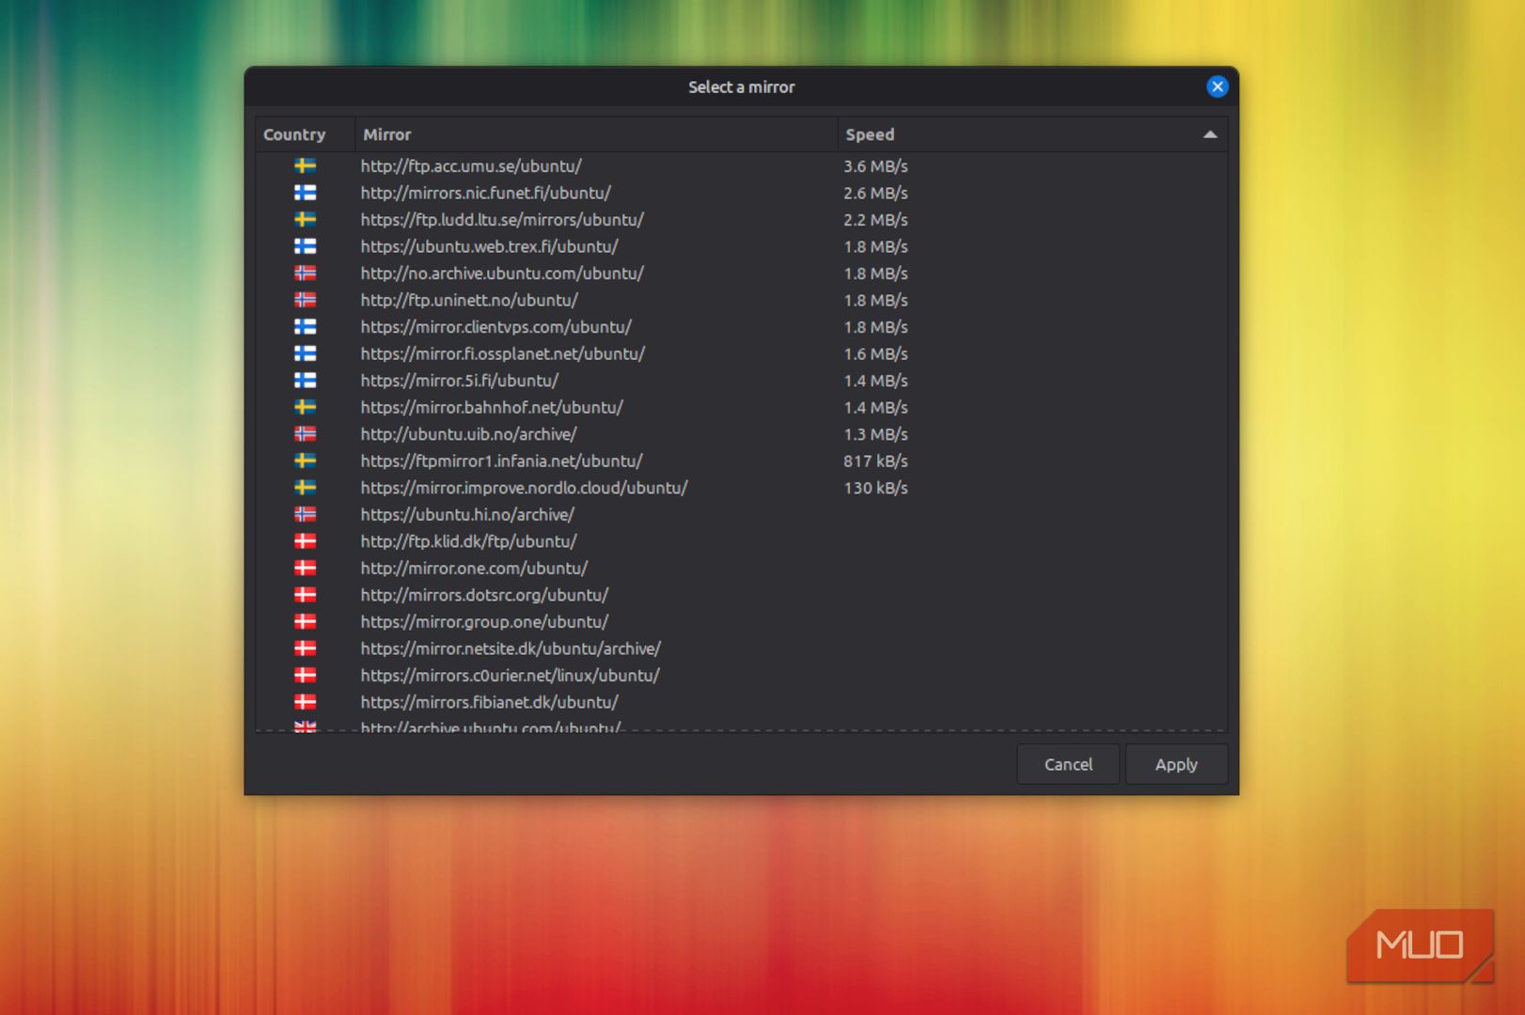
Task: Click the Swedish flag beside ftp.ludd.ltu.se
Action: (x=305, y=220)
